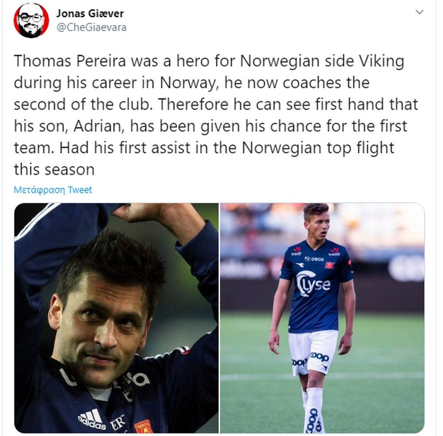Image resolution: width=443 pixels, height=436 pixels.
Task: Open the @CheGiaevara handle link
Action: (91, 28)
